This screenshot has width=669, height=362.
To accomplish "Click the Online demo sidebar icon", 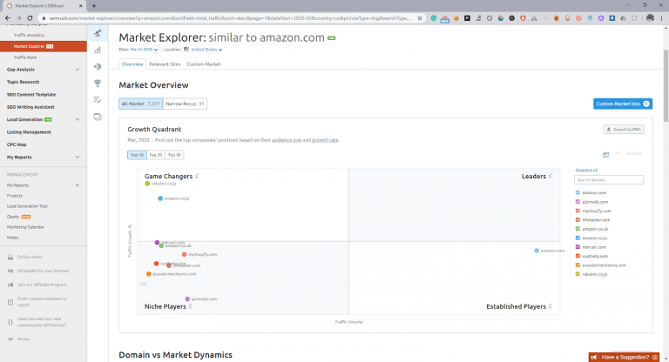I will click(10, 257).
